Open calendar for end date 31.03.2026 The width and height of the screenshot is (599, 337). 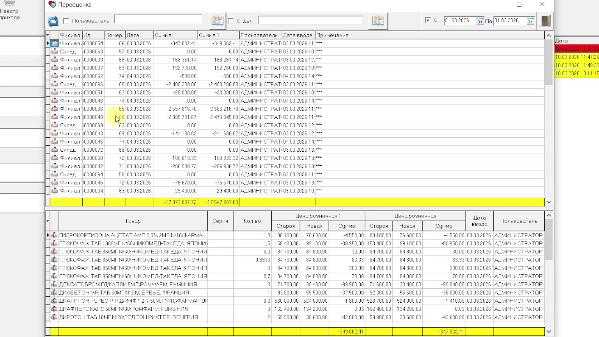[x=530, y=21]
